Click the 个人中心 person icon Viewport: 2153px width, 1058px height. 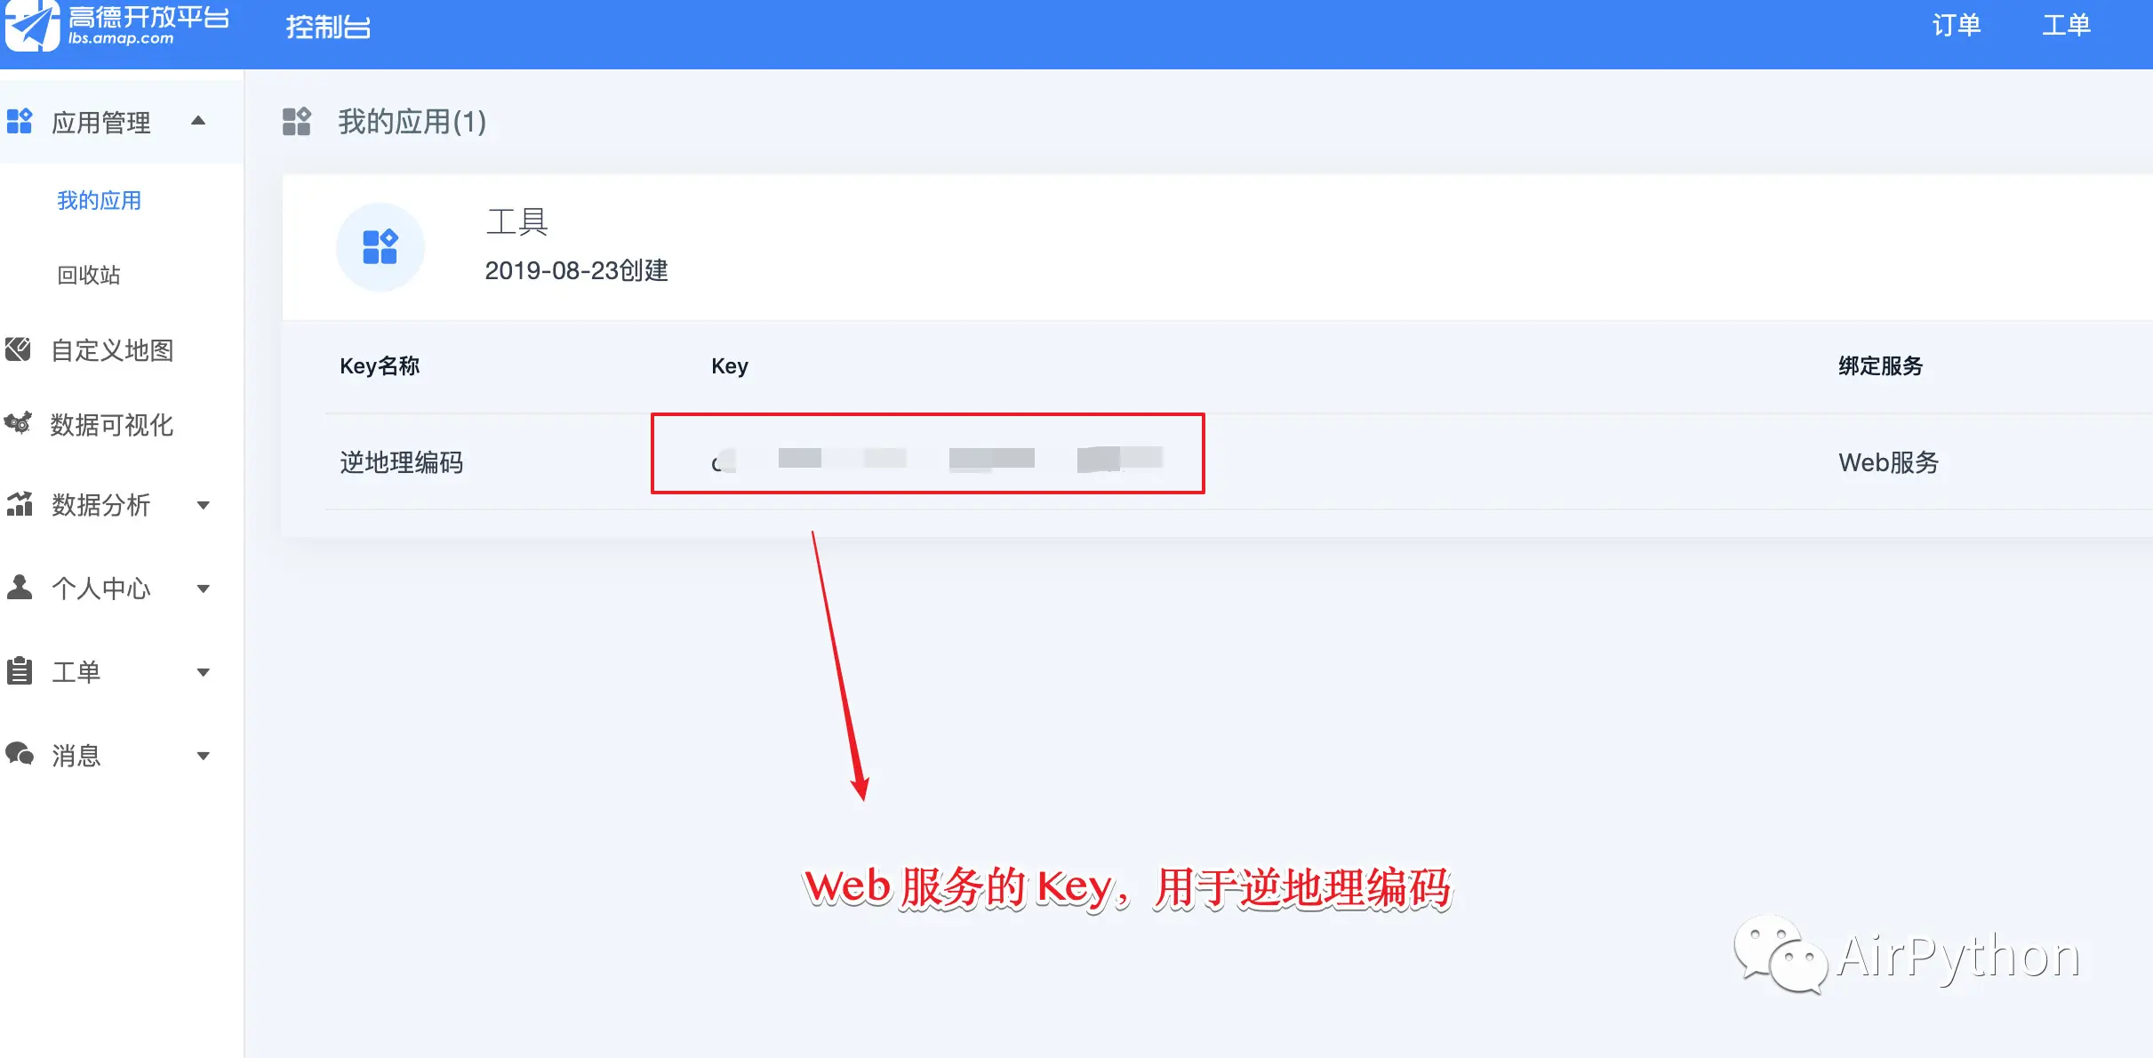19,587
